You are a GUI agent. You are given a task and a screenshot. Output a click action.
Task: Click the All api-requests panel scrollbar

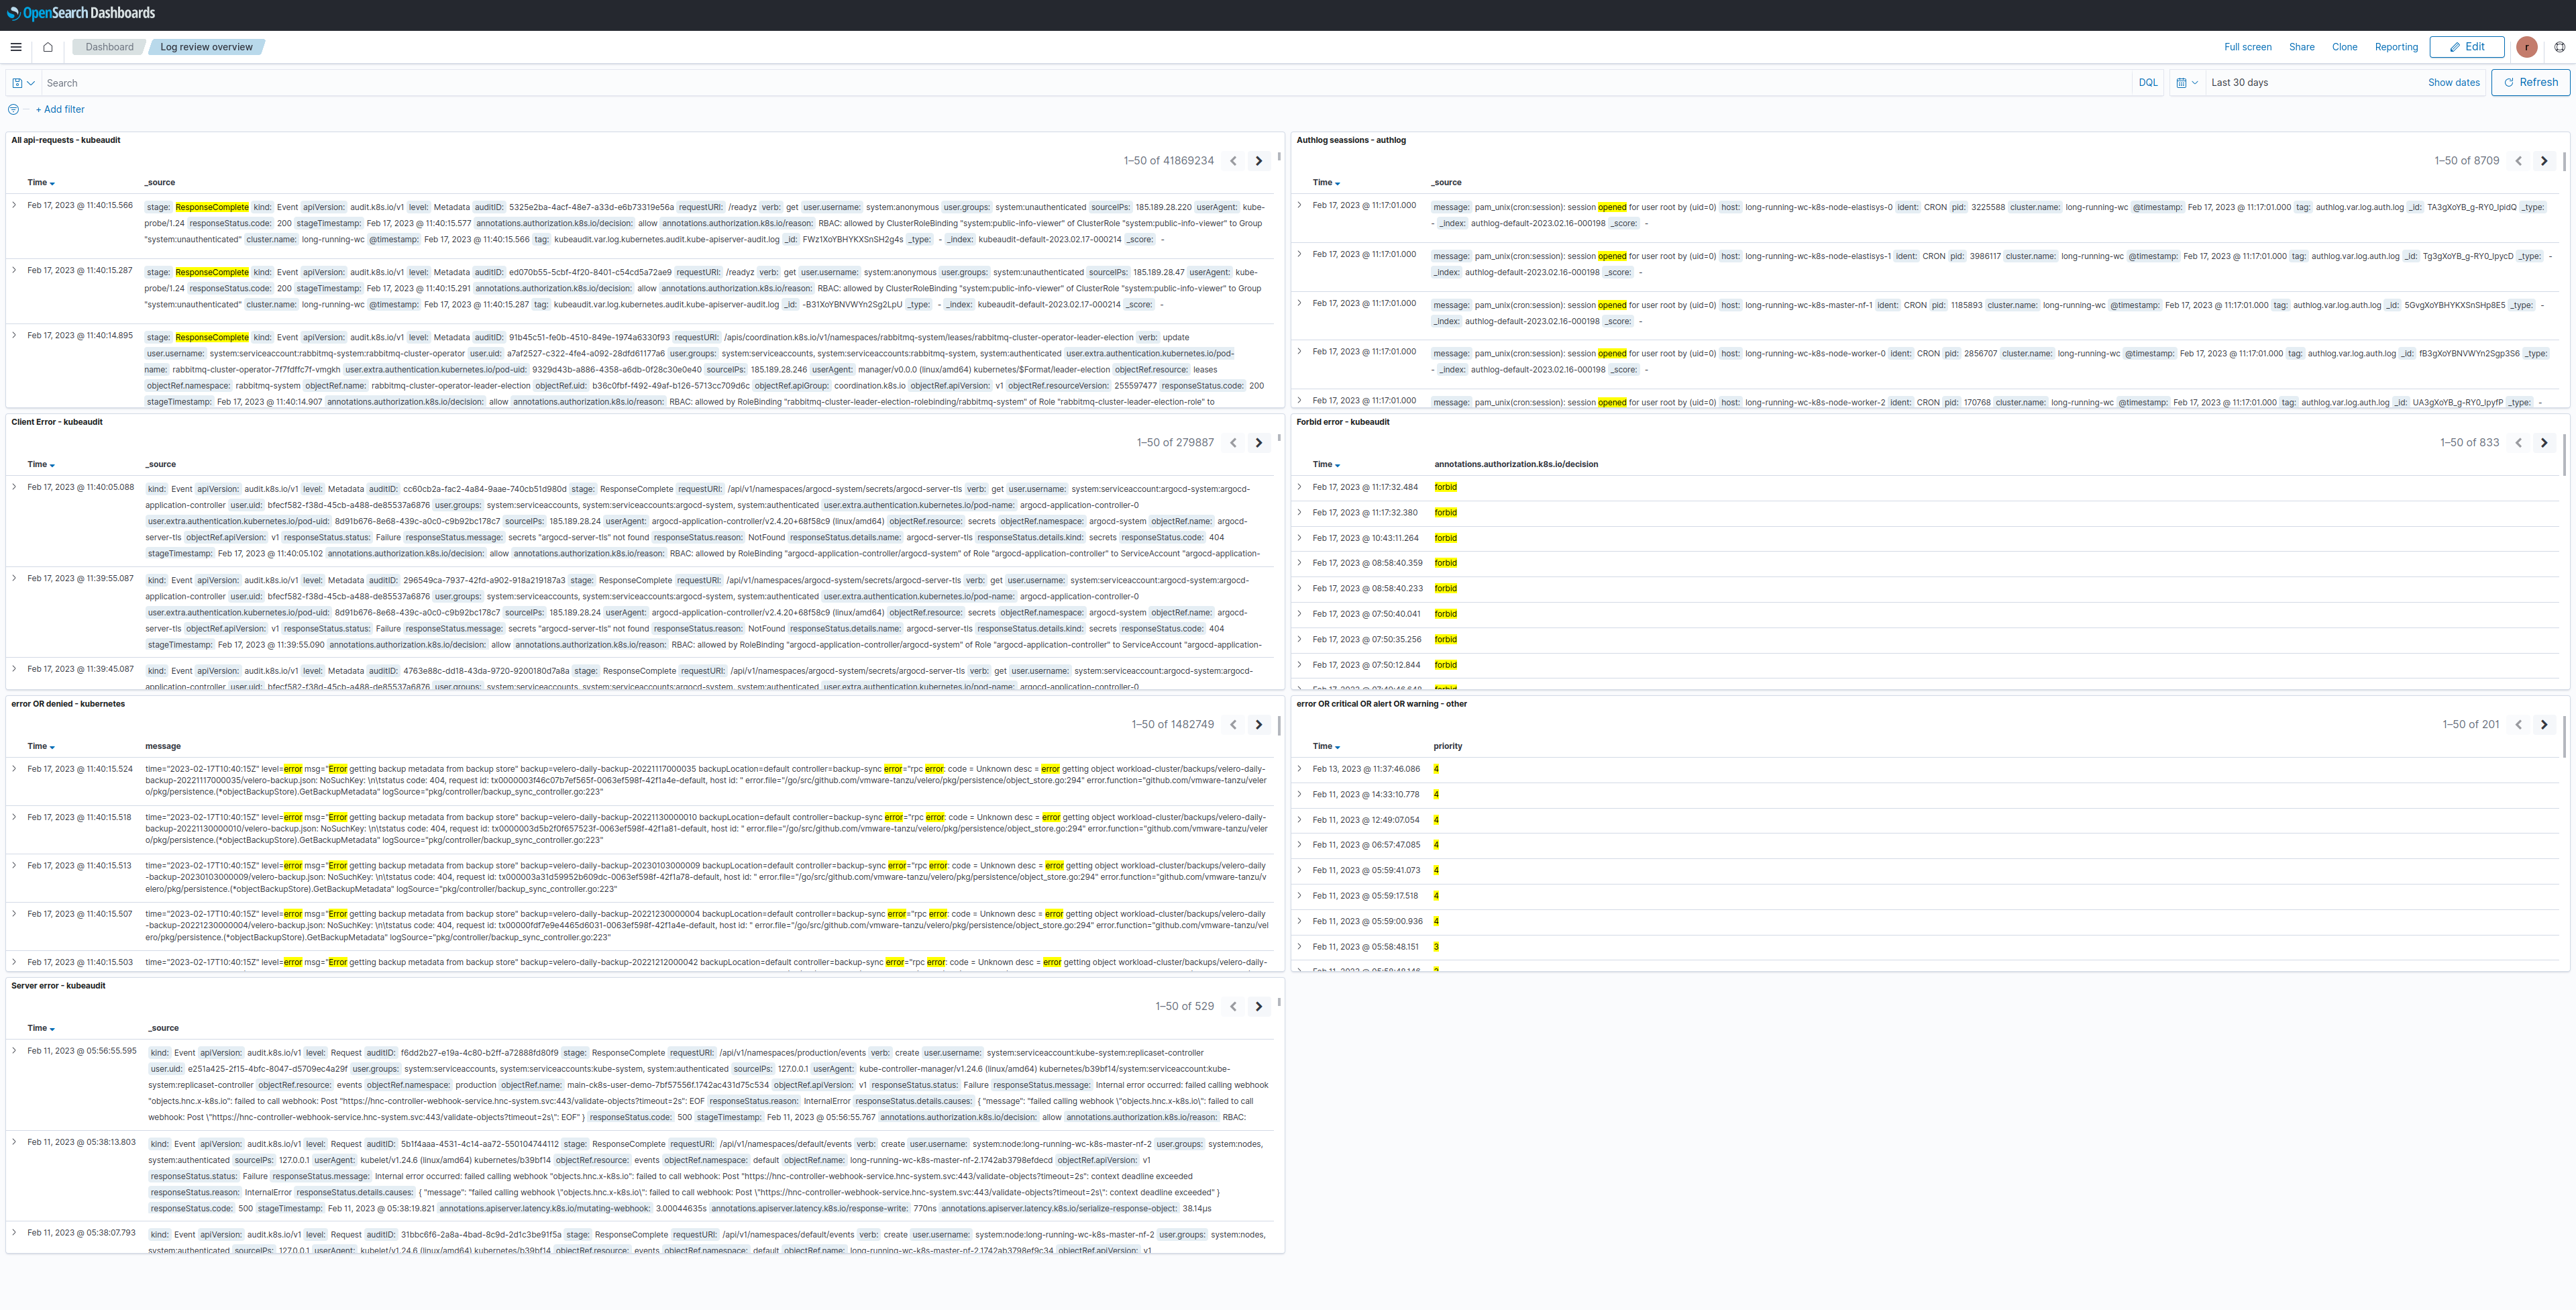[x=1278, y=157]
